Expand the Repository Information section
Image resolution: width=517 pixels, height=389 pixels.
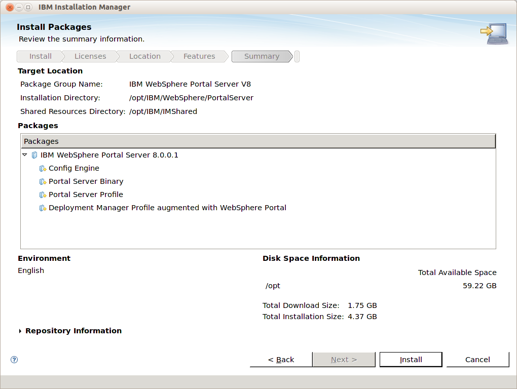tap(20, 331)
